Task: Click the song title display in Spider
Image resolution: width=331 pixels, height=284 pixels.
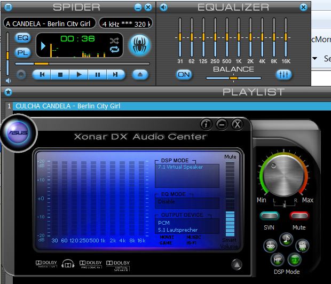Action: [50, 23]
